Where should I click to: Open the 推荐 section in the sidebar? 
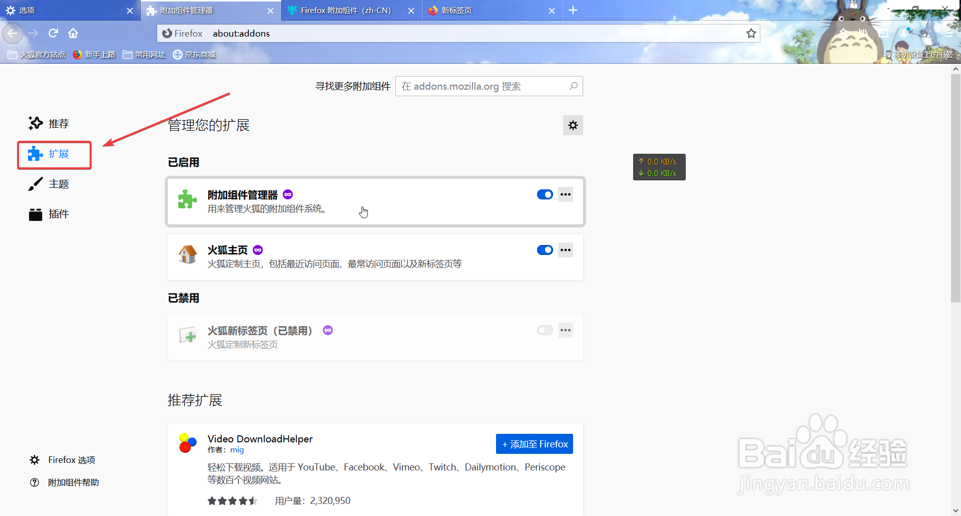click(58, 123)
